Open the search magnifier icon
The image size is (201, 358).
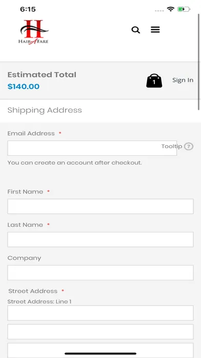tap(136, 30)
